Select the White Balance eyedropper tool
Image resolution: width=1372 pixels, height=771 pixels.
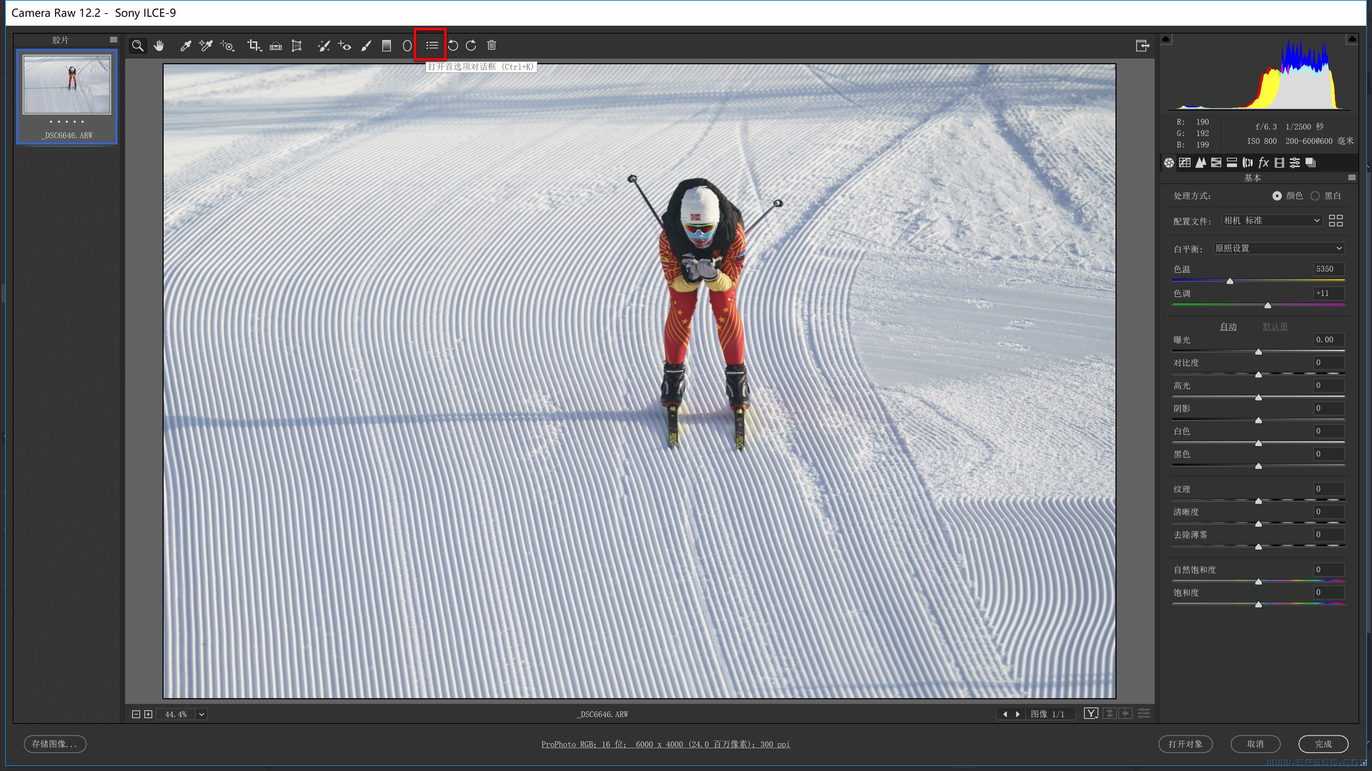click(185, 46)
